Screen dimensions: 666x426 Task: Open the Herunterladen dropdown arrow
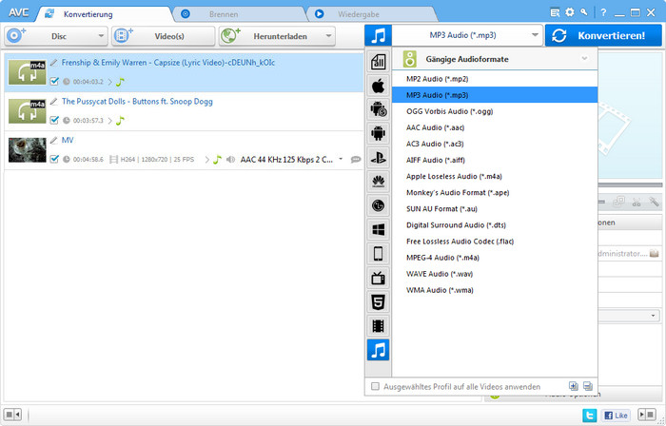pos(329,36)
